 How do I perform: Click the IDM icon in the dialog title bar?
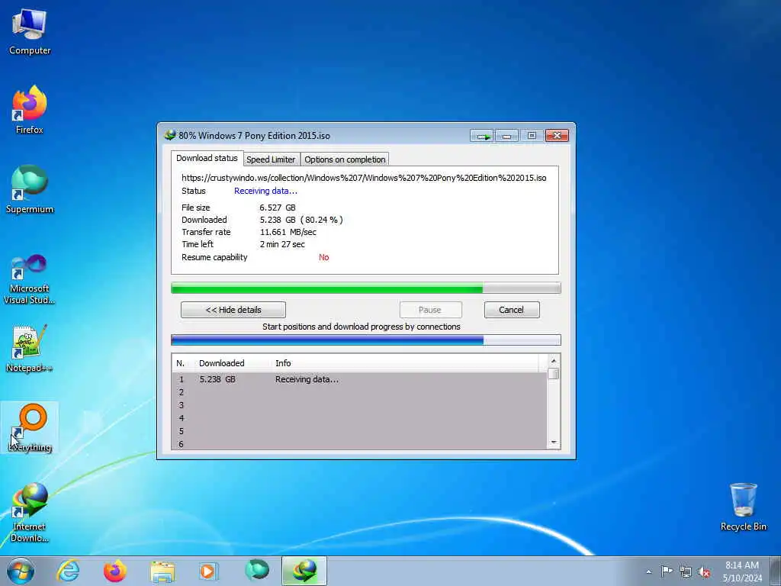170,135
